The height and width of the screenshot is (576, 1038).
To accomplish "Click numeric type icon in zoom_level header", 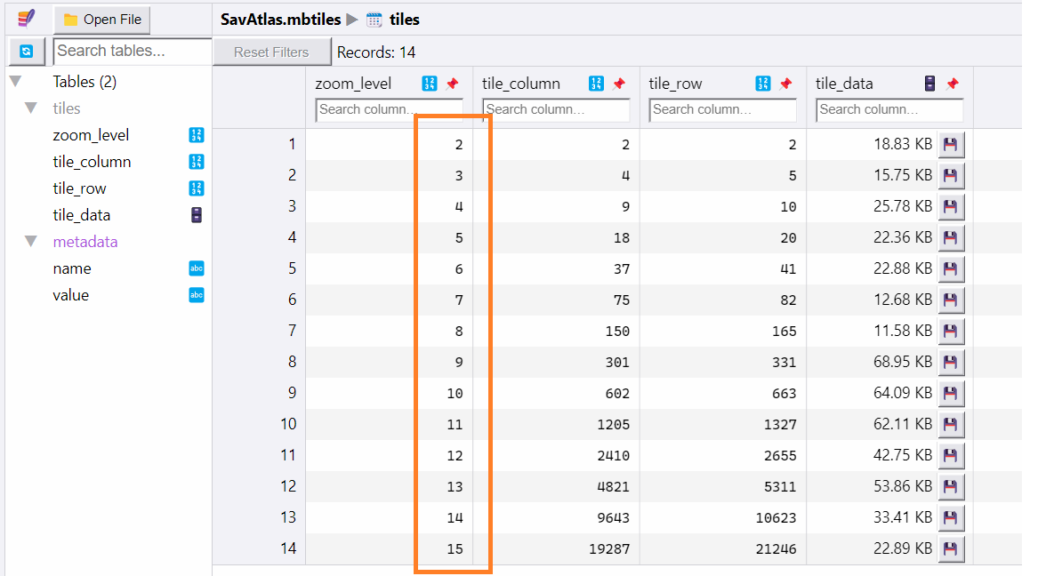I will pyautogui.click(x=429, y=84).
